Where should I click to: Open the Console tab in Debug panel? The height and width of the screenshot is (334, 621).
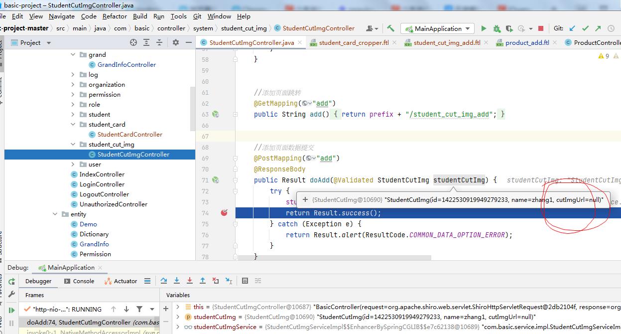79,281
